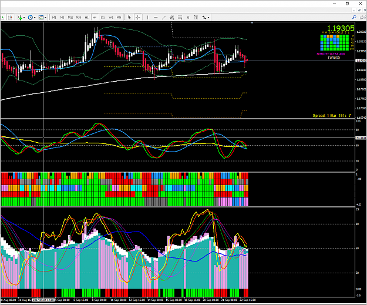
Task: Select the arrow cursor tool
Action: click(x=129, y=17)
